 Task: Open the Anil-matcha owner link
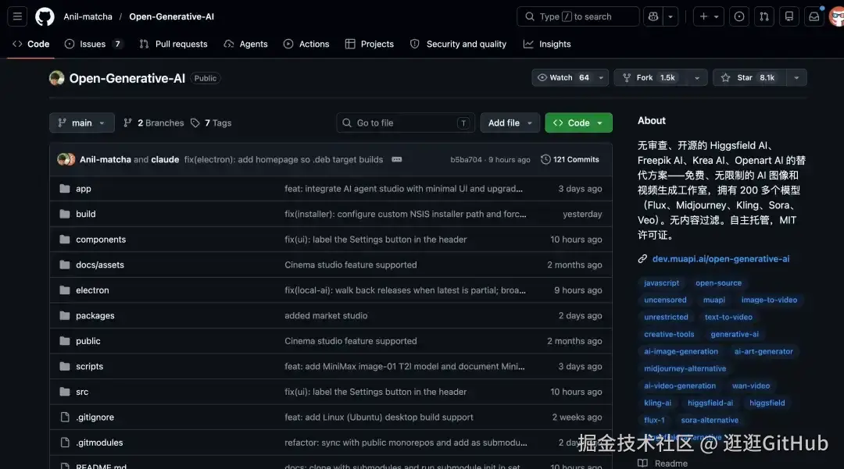pos(88,16)
